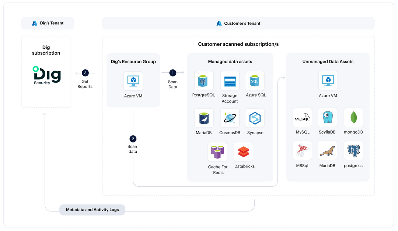The height and width of the screenshot is (231, 398).
Task: Click the mongoDB leaf icon
Action: pos(353,117)
